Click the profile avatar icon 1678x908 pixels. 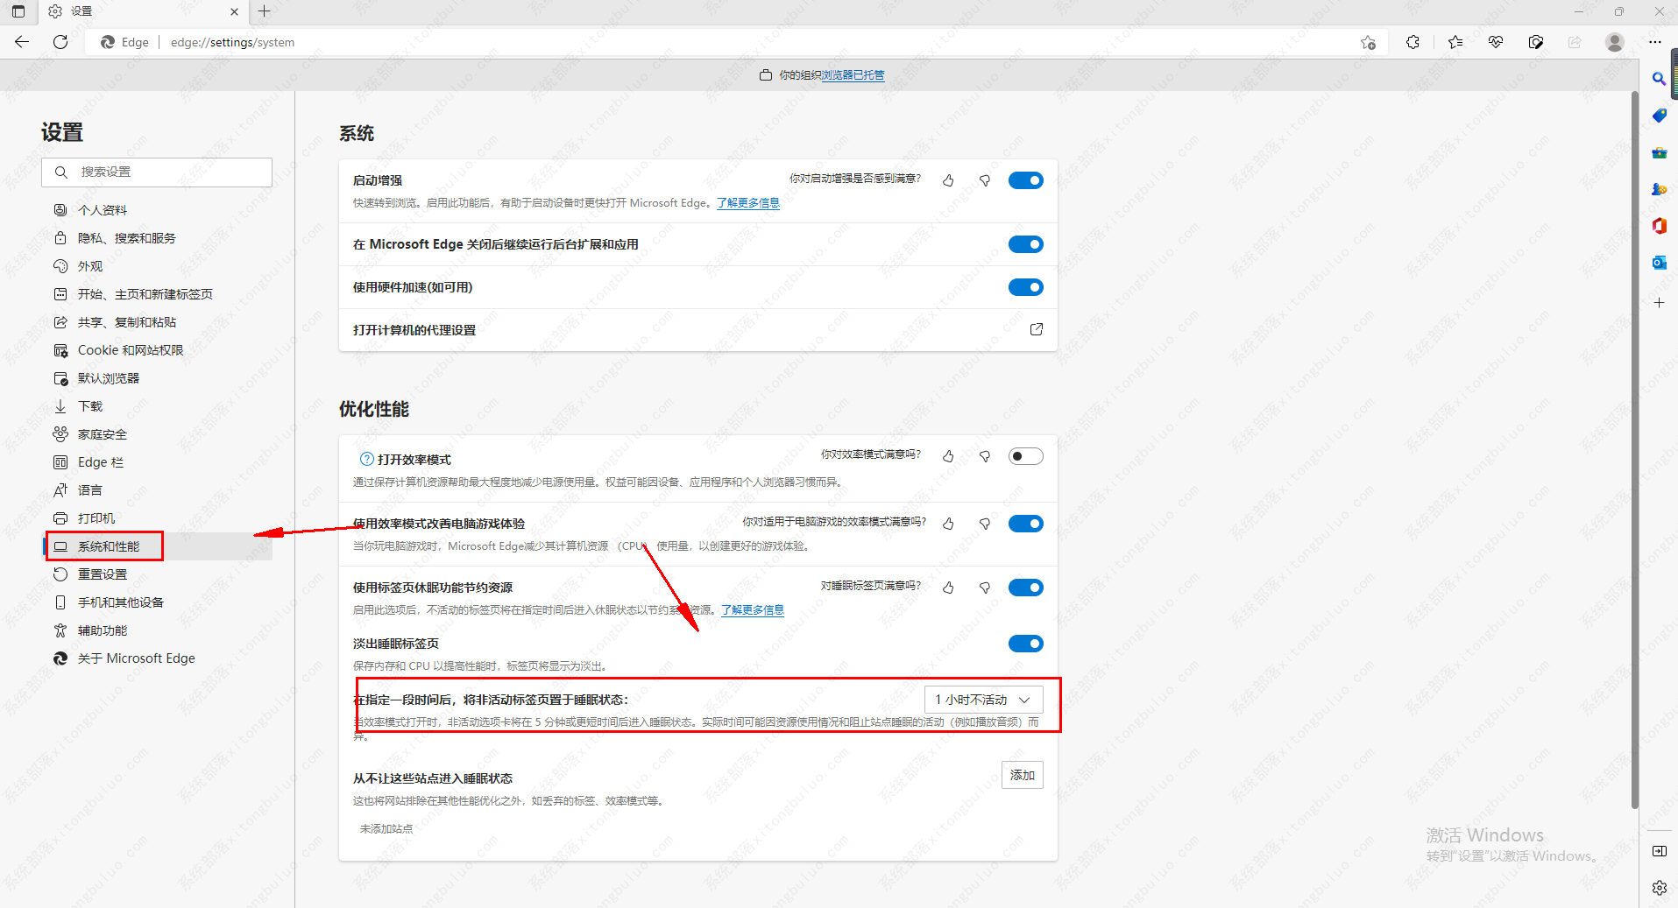coord(1614,42)
